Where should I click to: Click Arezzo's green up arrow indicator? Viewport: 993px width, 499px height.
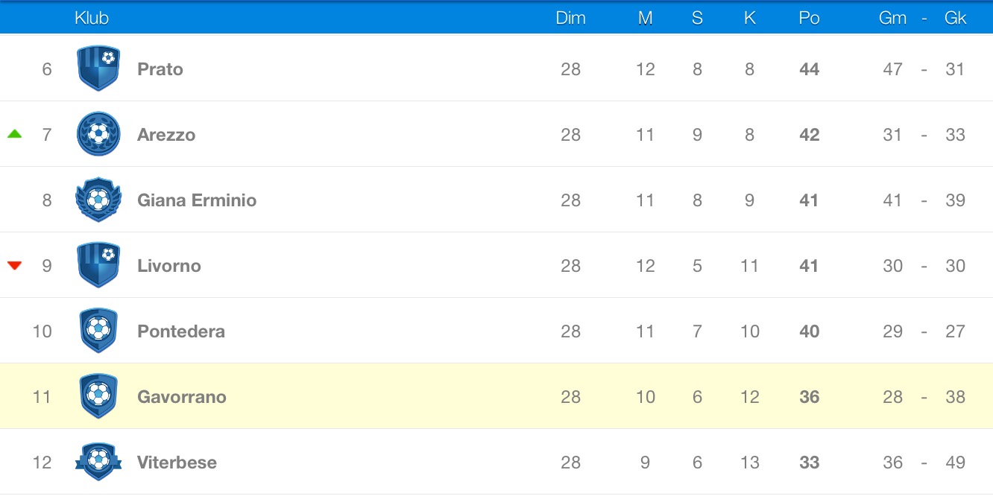click(x=14, y=134)
